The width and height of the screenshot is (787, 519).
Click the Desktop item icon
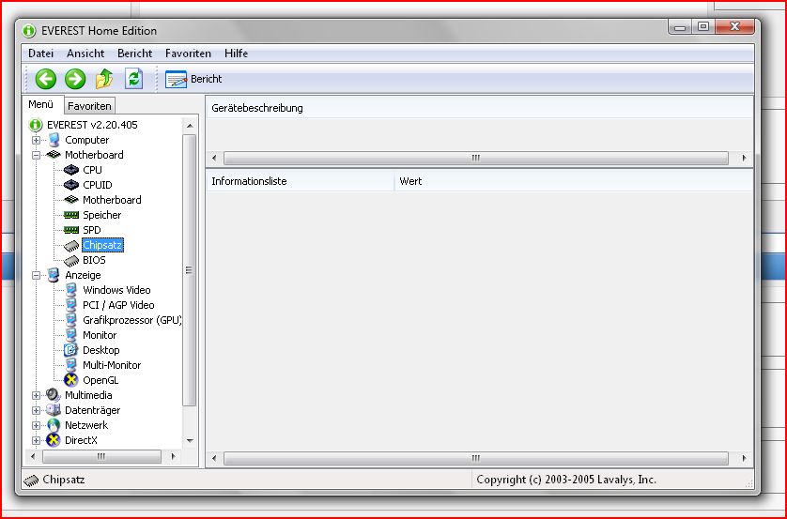[x=71, y=350]
